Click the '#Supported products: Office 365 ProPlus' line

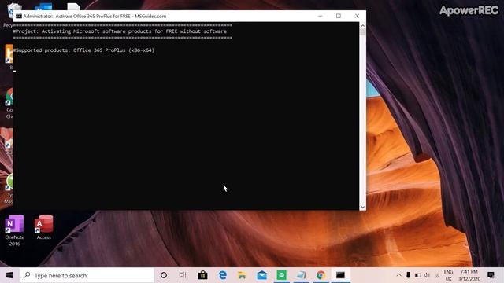[x=84, y=50]
